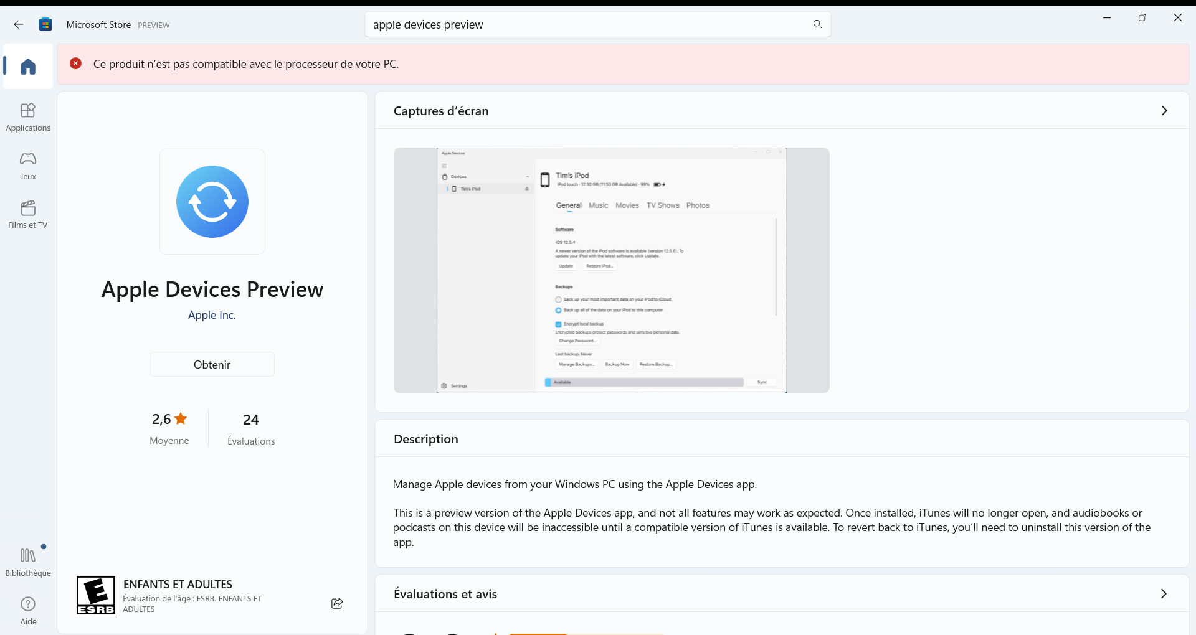
Task: Open the Apple Inc. publisher link
Action: pyautogui.click(x=212, y=315)
